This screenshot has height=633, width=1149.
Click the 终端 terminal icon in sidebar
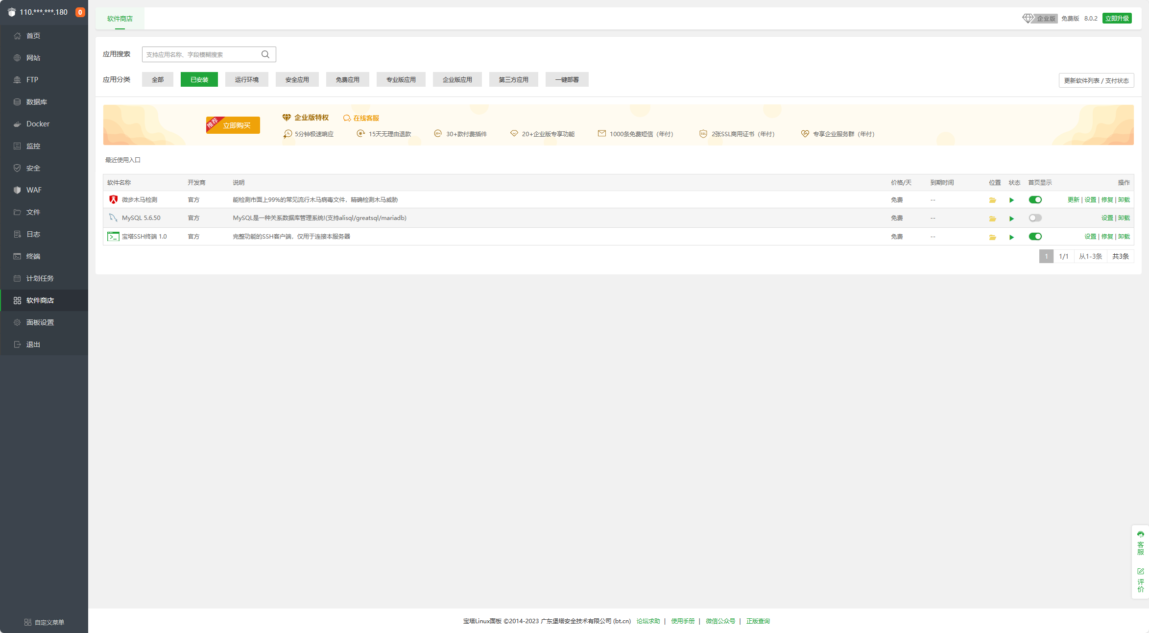17,256
